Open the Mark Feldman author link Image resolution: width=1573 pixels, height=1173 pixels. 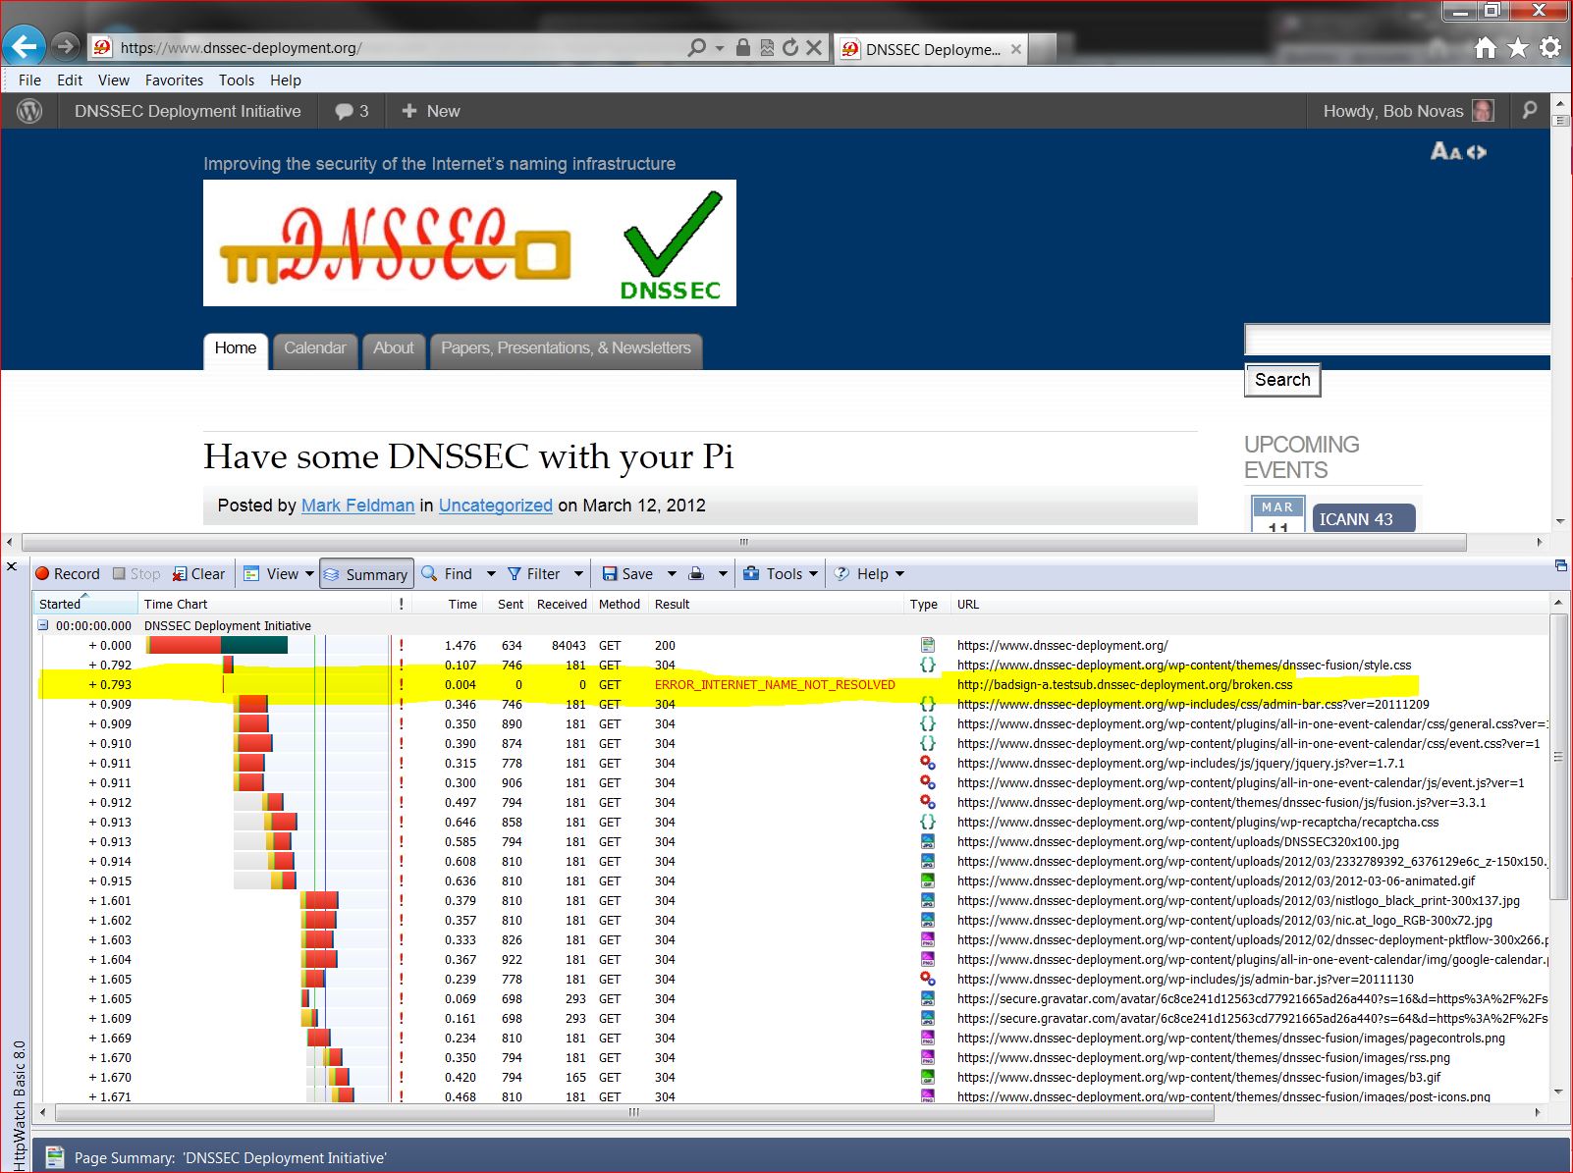pos(357,506)
